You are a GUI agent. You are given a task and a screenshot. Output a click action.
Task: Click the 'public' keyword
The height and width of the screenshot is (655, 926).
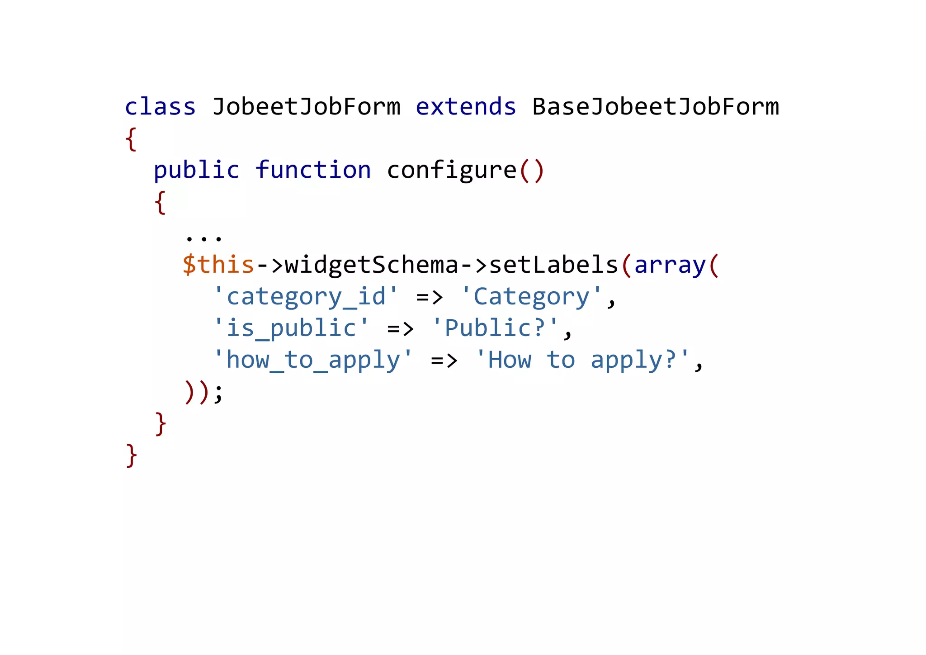197,171
